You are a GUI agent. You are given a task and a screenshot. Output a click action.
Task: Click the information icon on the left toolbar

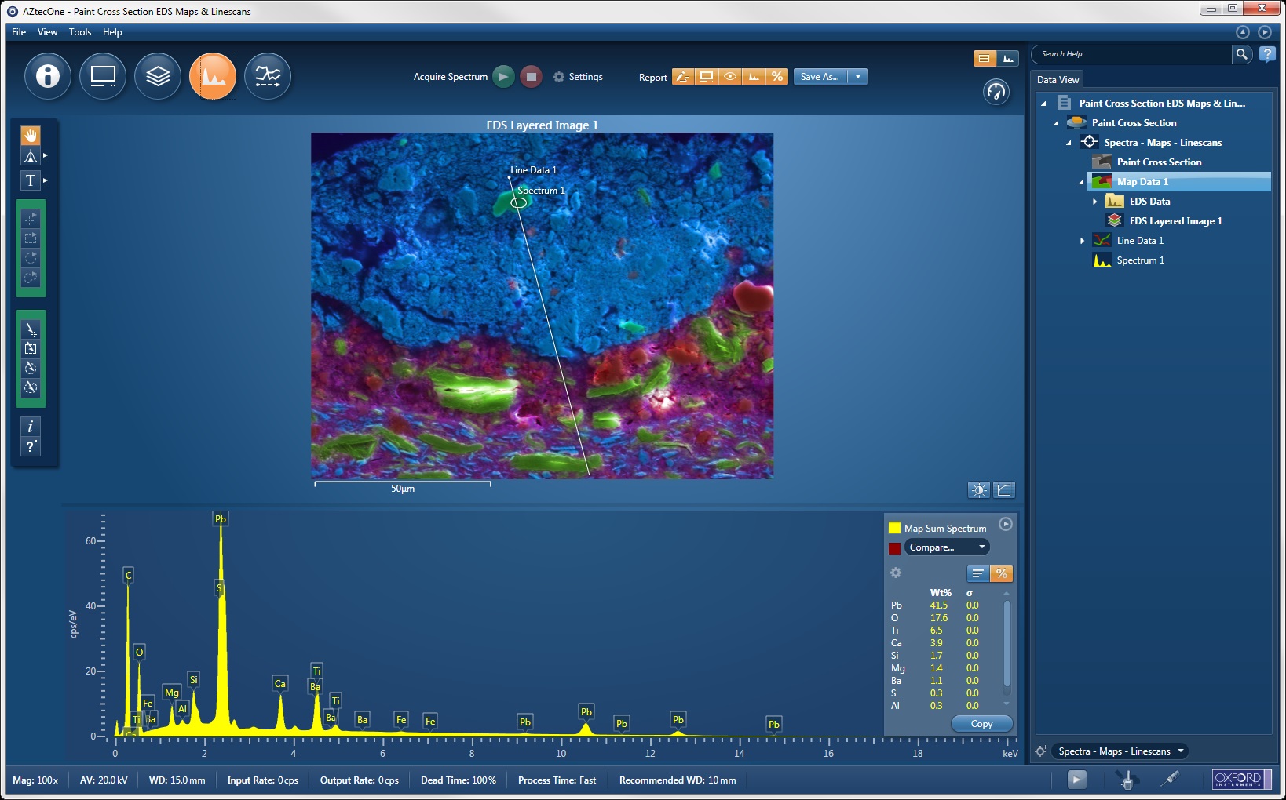point(30,427)
